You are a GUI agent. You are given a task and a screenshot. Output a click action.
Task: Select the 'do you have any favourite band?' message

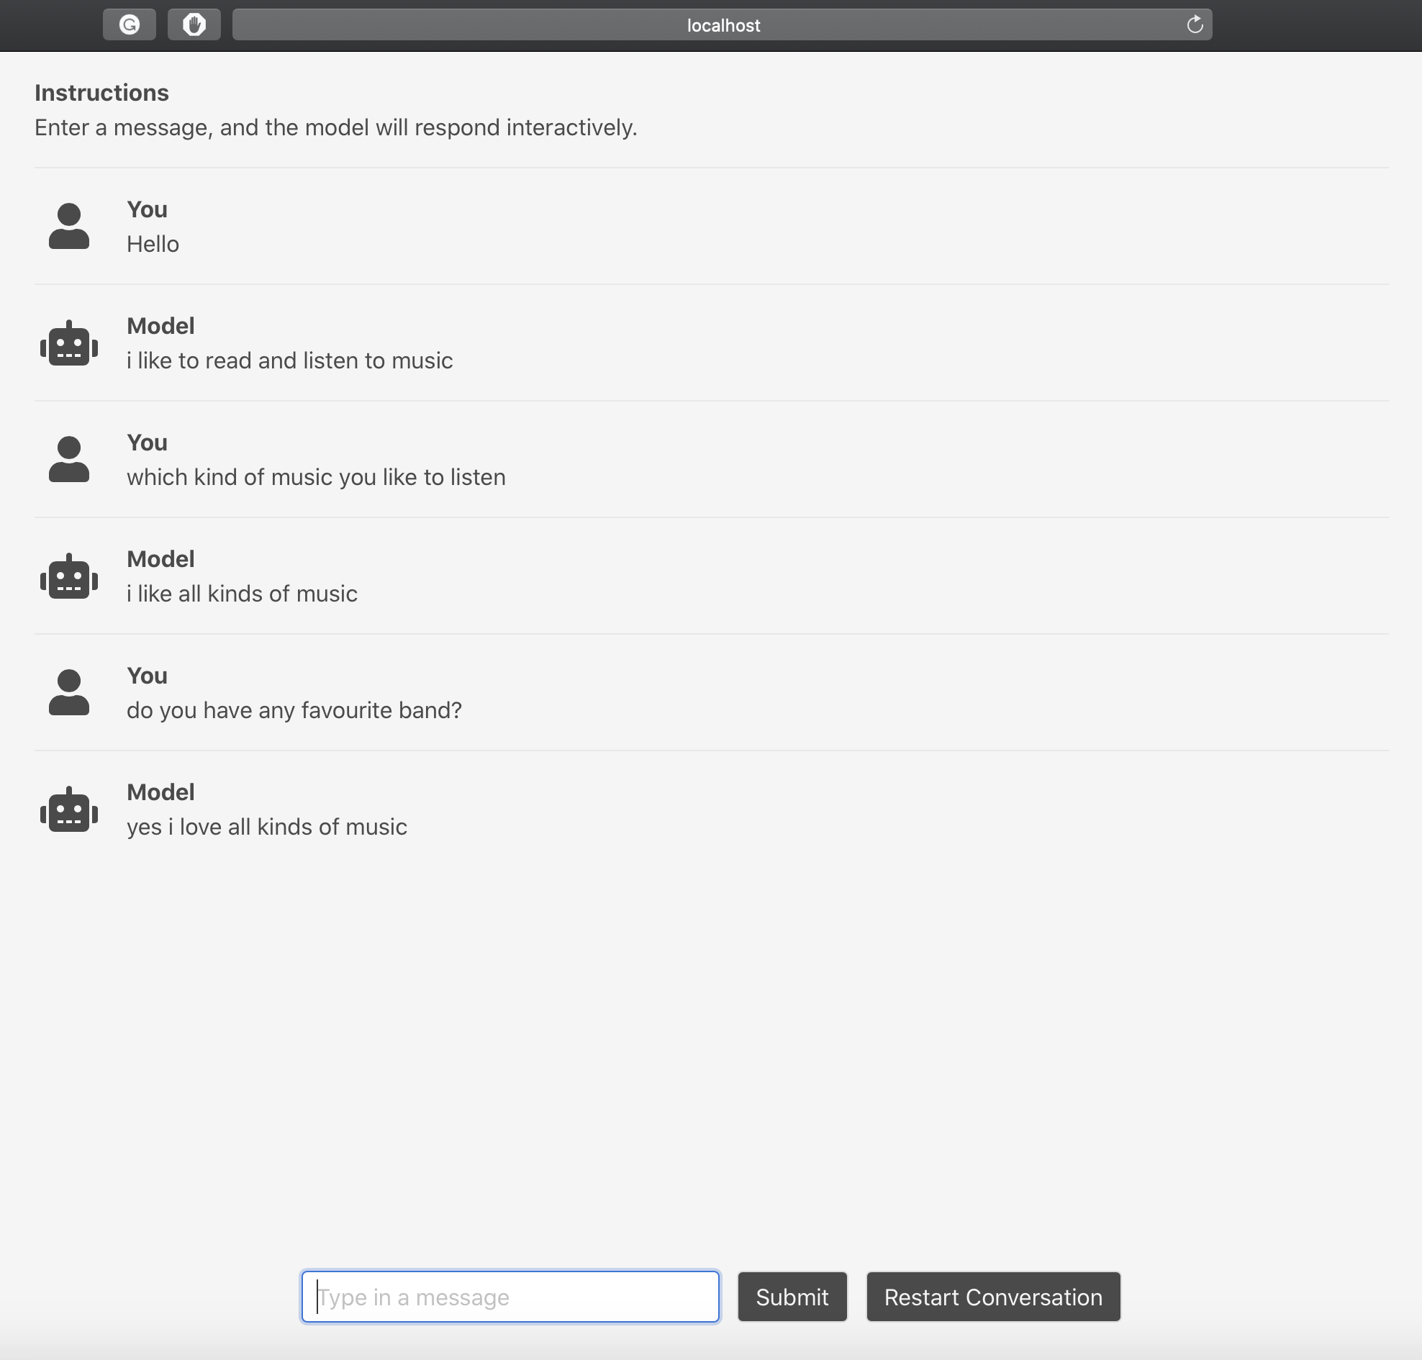click(x=293, y=710)
